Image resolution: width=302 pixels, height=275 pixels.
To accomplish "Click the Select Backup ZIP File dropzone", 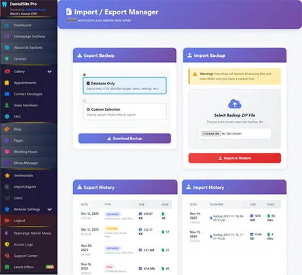I will pos(235,119).
